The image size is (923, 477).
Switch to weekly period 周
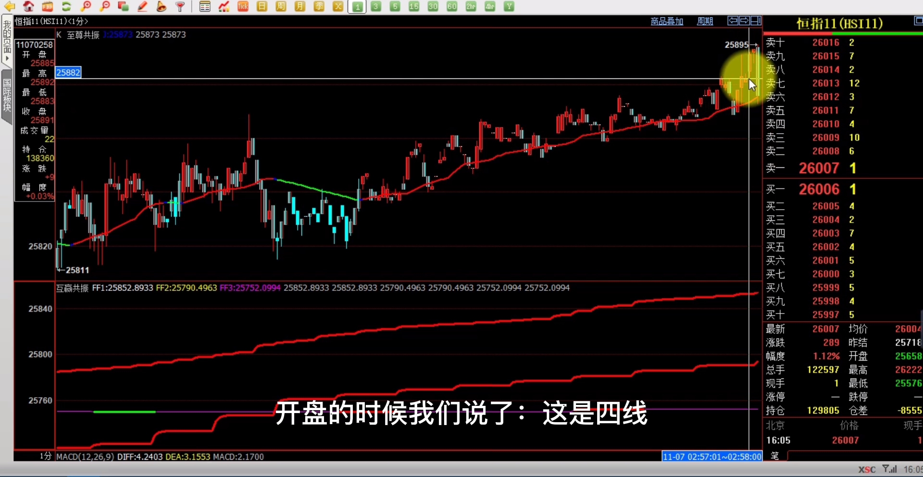pyautogui.click(x=281, y=6)
